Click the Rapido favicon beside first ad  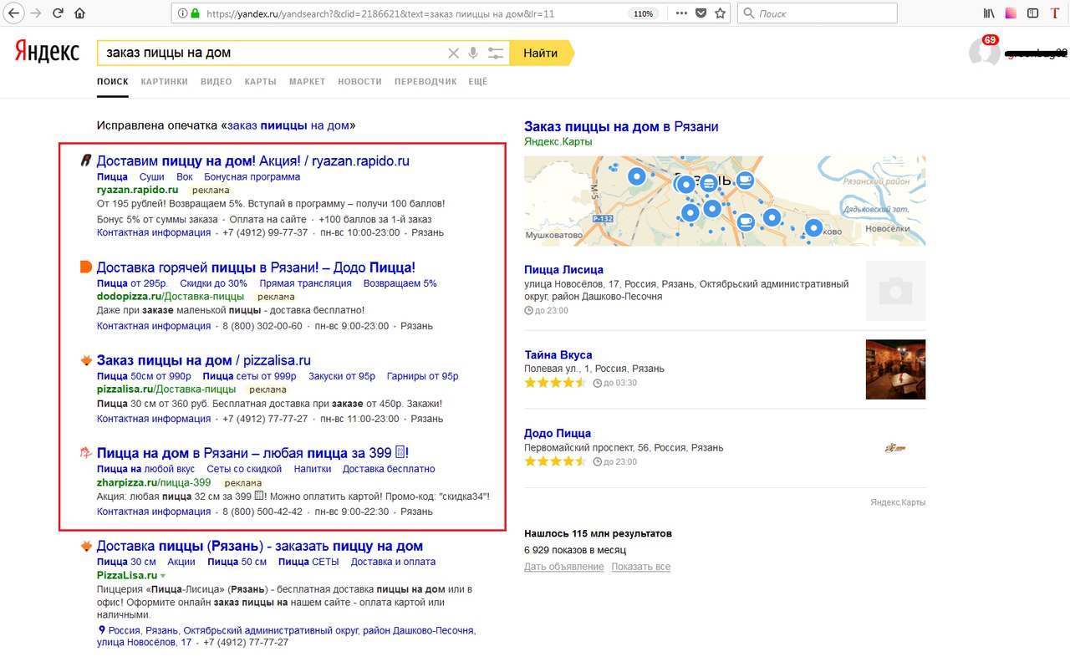(x=85, y=161)
